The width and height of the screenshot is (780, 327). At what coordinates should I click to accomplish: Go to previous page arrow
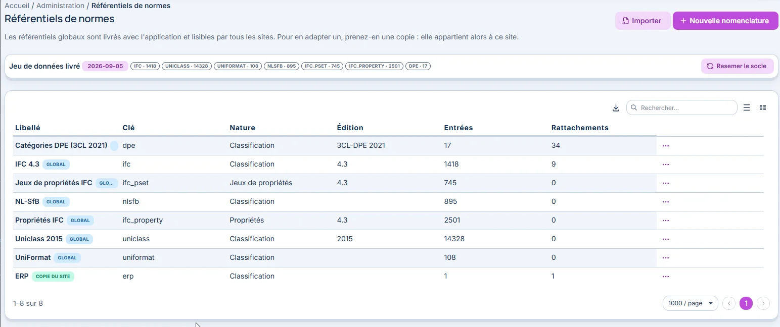tap(729, 303)
